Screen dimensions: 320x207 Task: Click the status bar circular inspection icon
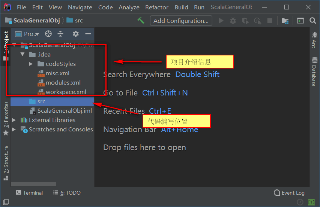coord(300,202)
